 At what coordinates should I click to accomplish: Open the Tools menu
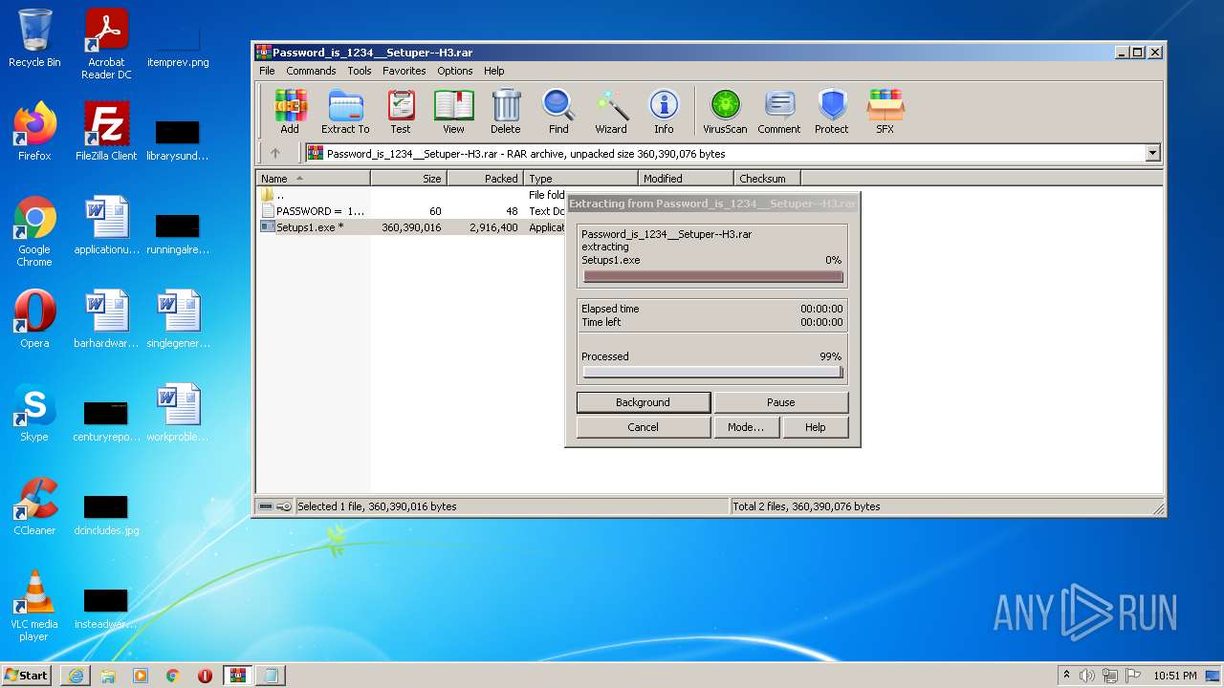[x=360, y=71]
